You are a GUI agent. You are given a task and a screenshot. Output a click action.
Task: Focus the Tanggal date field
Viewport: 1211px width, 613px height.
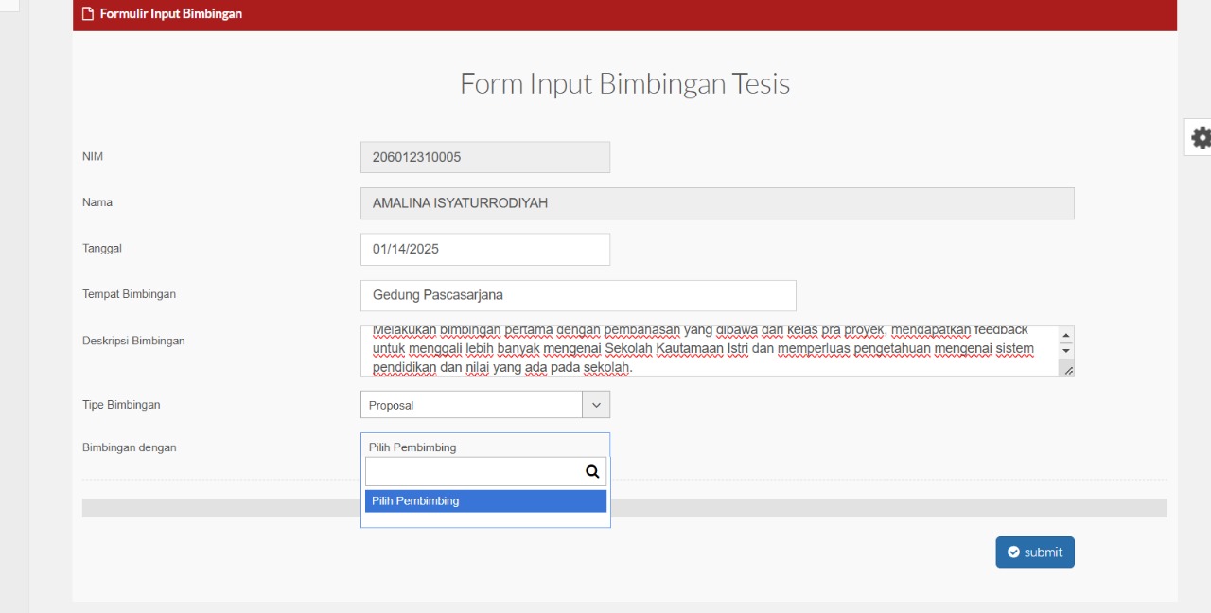[x=484, y=250]
